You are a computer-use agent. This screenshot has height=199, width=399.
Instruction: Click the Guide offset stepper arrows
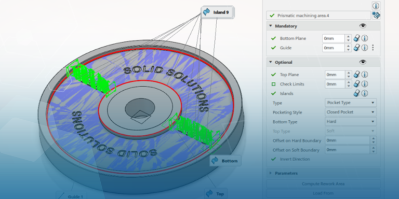348,48
